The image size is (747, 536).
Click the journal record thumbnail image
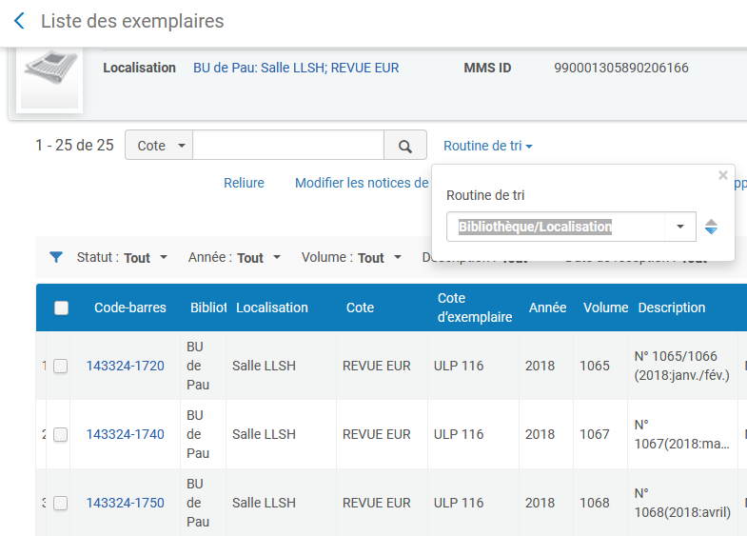(49, 80)
